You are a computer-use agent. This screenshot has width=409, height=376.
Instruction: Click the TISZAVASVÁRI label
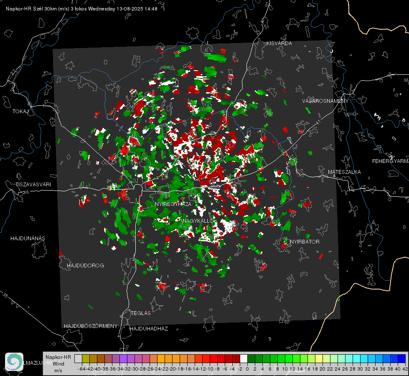coord(33,185)
